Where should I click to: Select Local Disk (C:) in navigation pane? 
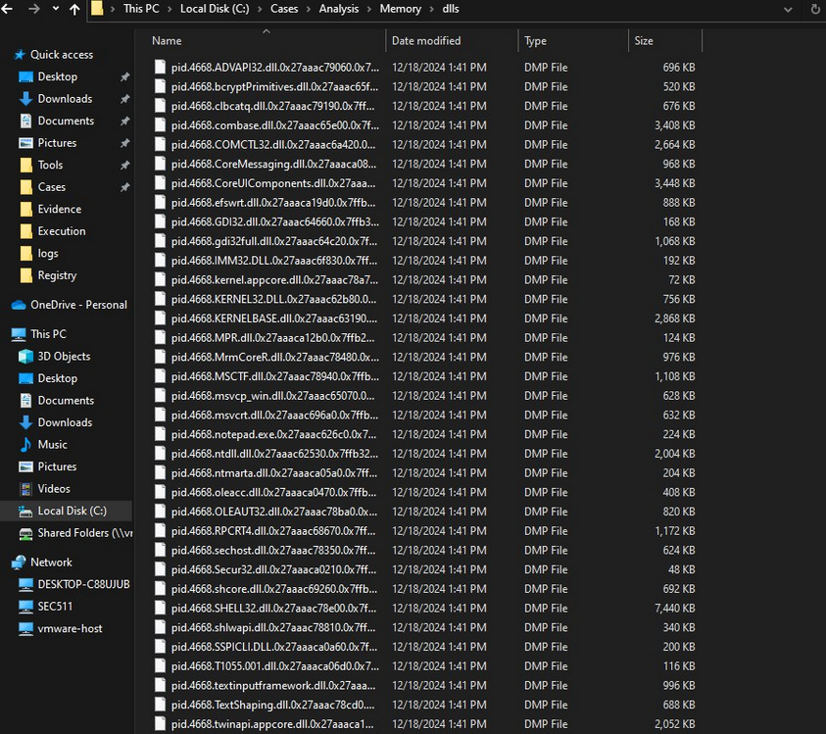(x=72, y=511)
